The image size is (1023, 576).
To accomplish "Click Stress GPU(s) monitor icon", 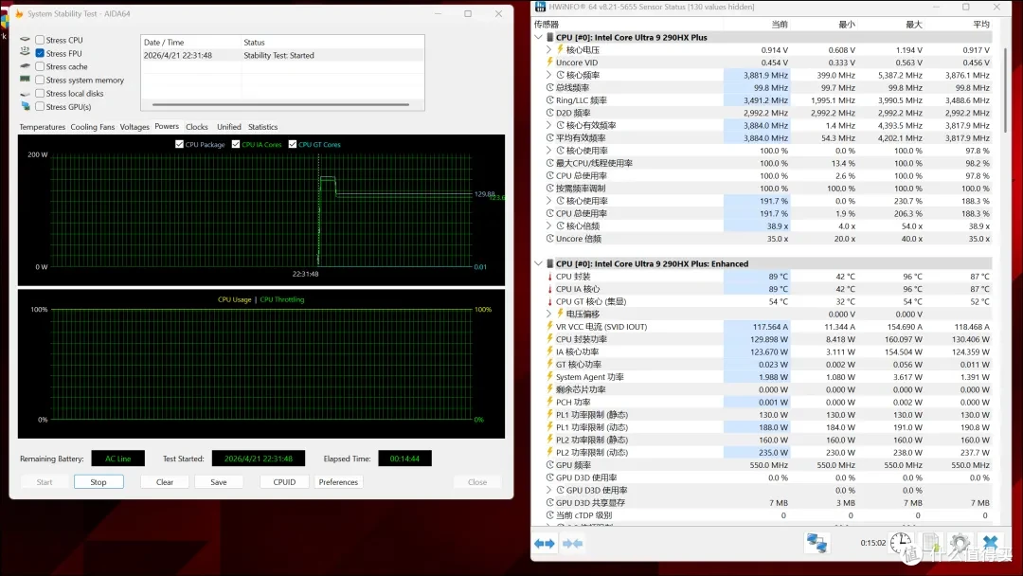I will tap(26, 106).
